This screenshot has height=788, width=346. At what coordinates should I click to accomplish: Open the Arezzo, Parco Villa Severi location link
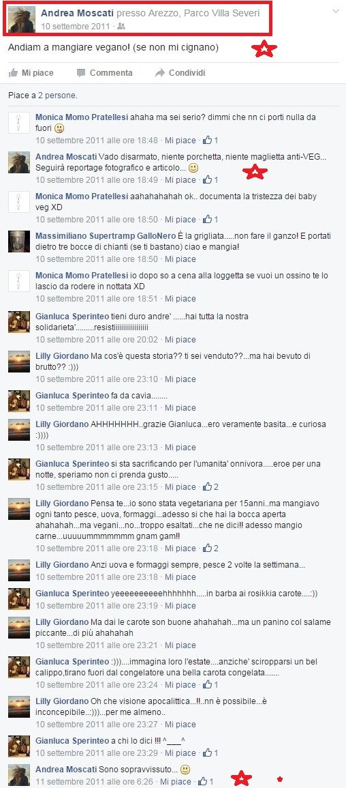click(x=204, y=14)
